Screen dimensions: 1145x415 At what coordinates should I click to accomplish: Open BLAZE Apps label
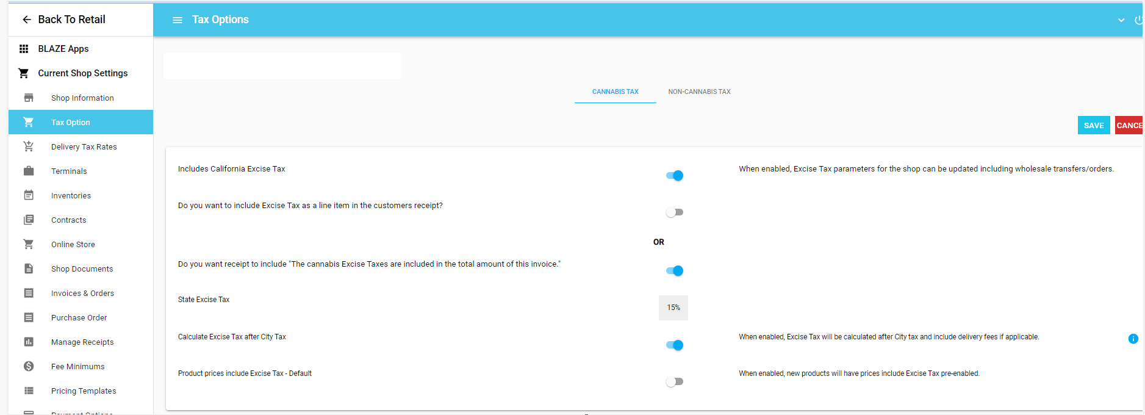click(x=63, y=49)
